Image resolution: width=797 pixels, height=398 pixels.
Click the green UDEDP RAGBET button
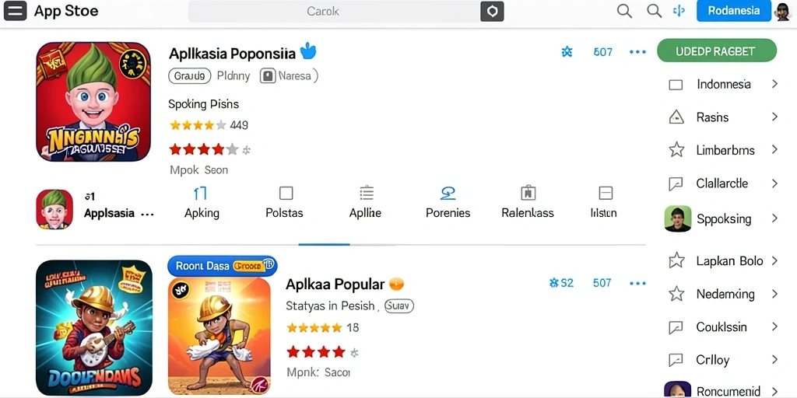[717, 51]
